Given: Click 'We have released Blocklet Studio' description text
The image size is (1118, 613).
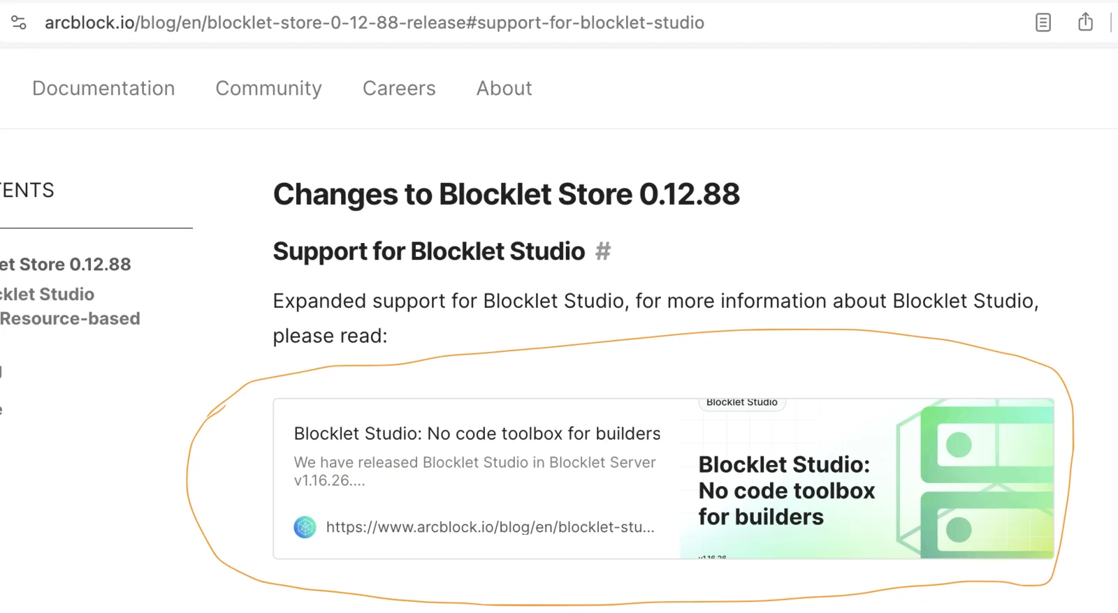Looking at the screenshot, I should pos(475,471).
